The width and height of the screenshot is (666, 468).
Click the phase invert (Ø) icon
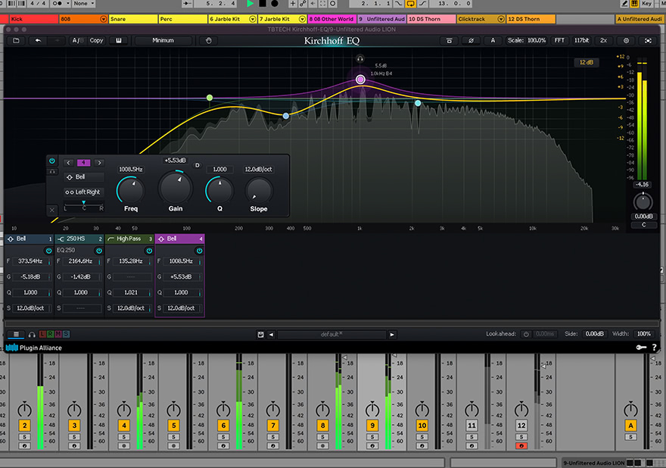click(471, 40)
